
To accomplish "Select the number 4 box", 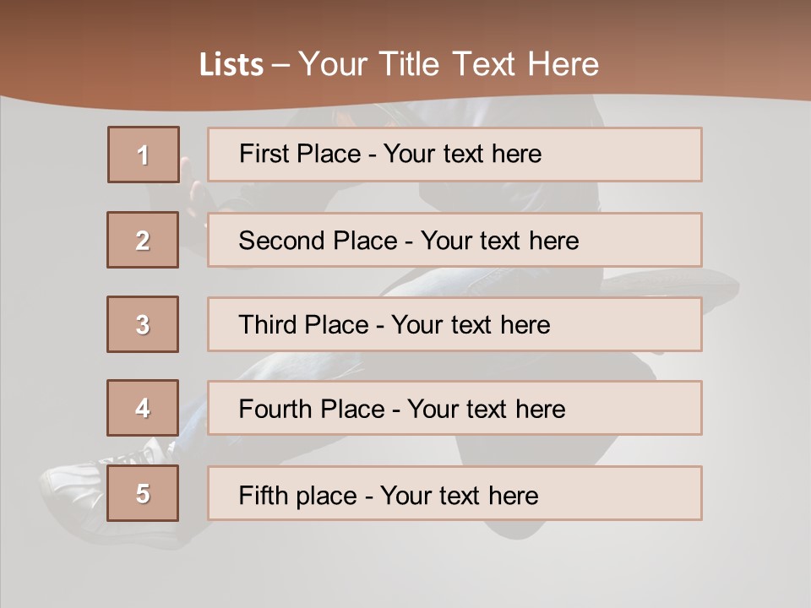I will (x=143, y=408).
